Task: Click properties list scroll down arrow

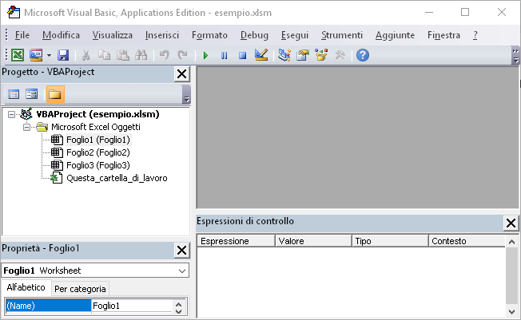Action: point(179,311)
